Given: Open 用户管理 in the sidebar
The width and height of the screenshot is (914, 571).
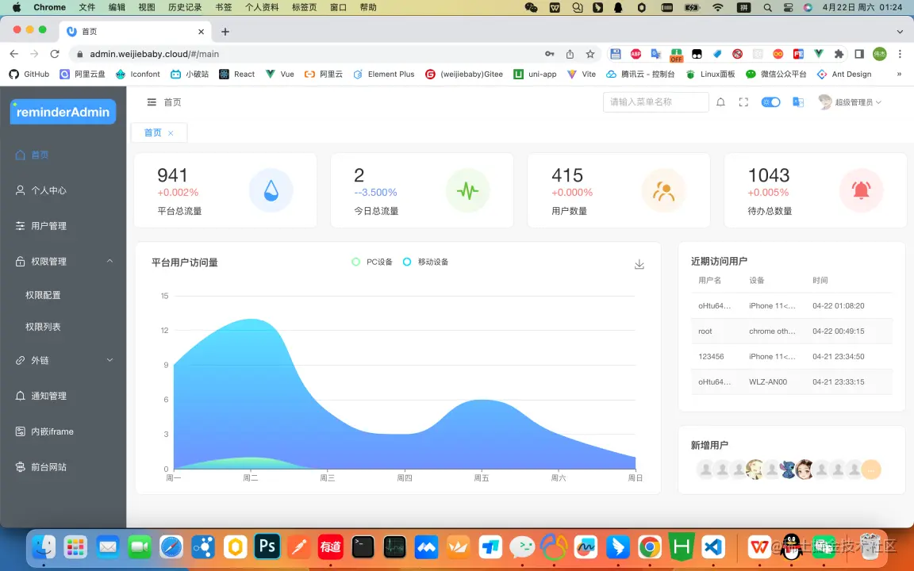Looking at the screenshot, I should (x=63, y=226).
